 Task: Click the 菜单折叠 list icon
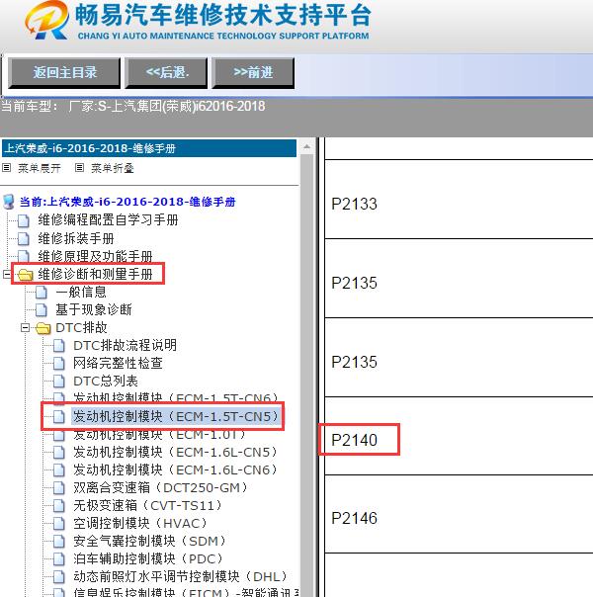[x=79, y=167]
